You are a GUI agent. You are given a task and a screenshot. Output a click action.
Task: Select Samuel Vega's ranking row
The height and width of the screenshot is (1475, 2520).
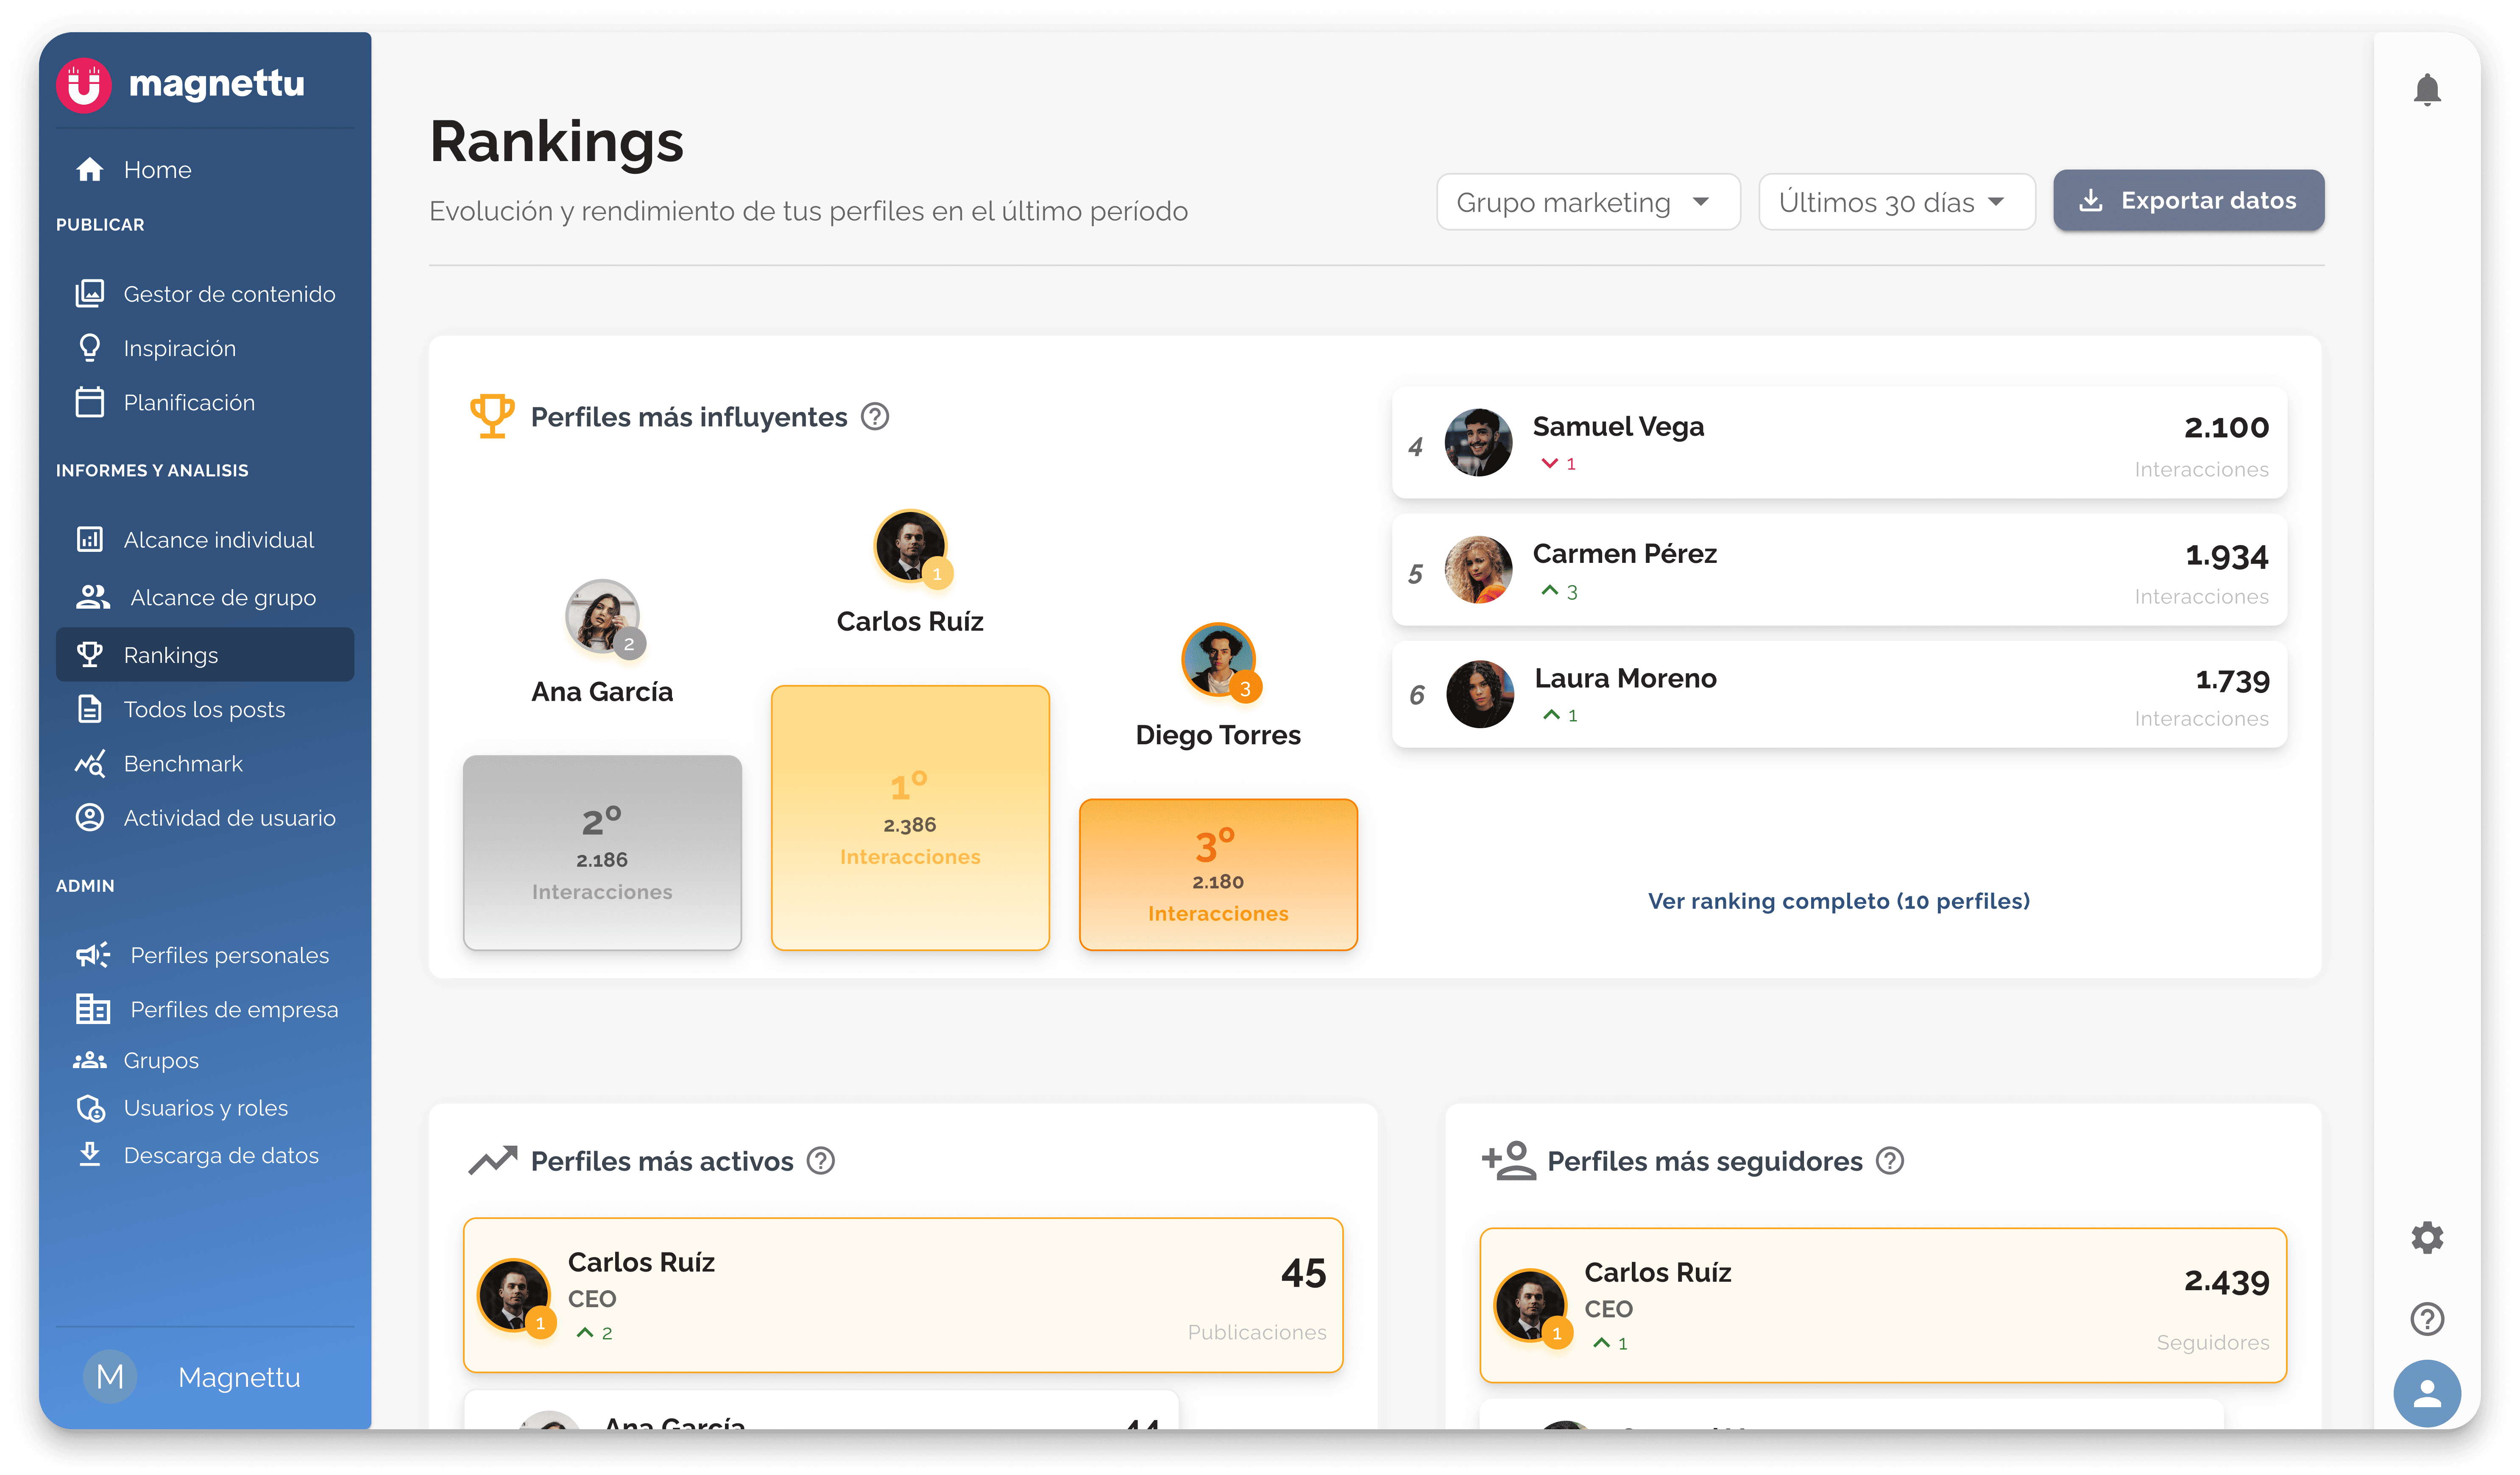[x=1838, y=443]
